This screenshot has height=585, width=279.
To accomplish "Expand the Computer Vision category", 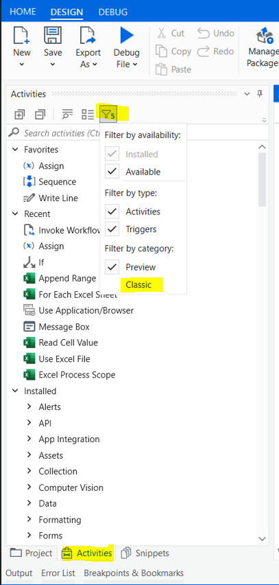I will [29, 487].
